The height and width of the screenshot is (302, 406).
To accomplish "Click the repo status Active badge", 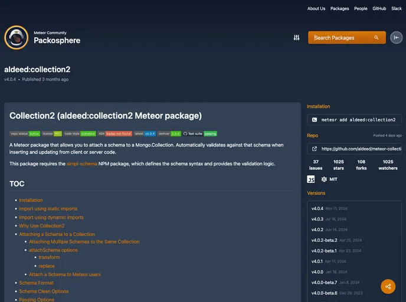I will pos(25,133).
